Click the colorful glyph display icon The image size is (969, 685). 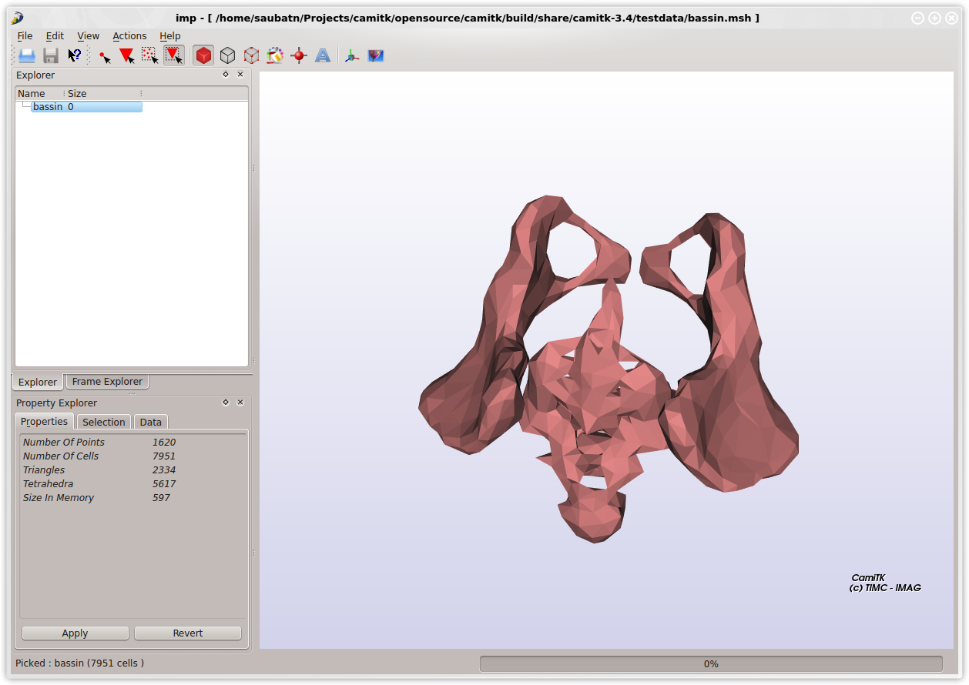(275, 55)
